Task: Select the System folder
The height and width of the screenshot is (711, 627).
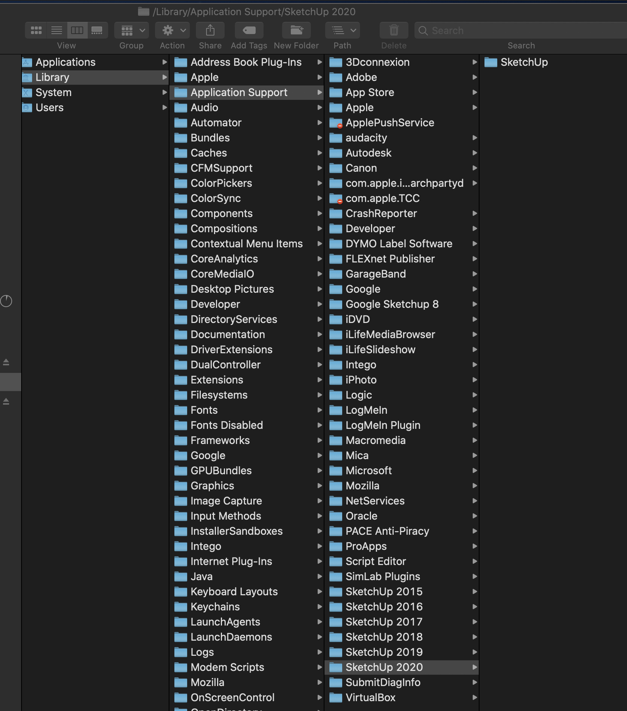Action: click(x=95, y=92)
